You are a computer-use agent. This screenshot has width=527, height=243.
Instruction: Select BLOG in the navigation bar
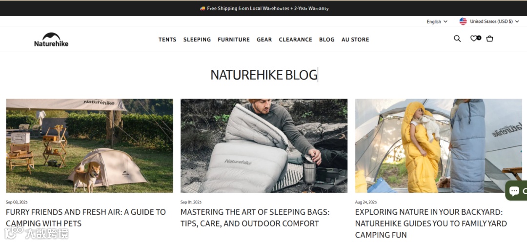point(326,40)
